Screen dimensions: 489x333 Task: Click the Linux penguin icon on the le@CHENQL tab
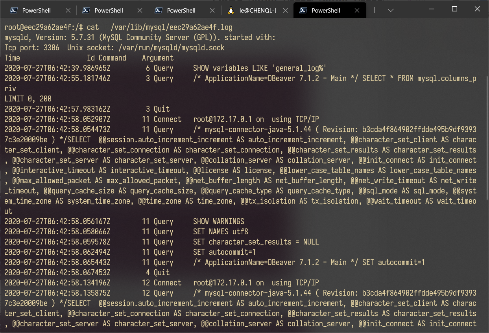pos(231,11)
